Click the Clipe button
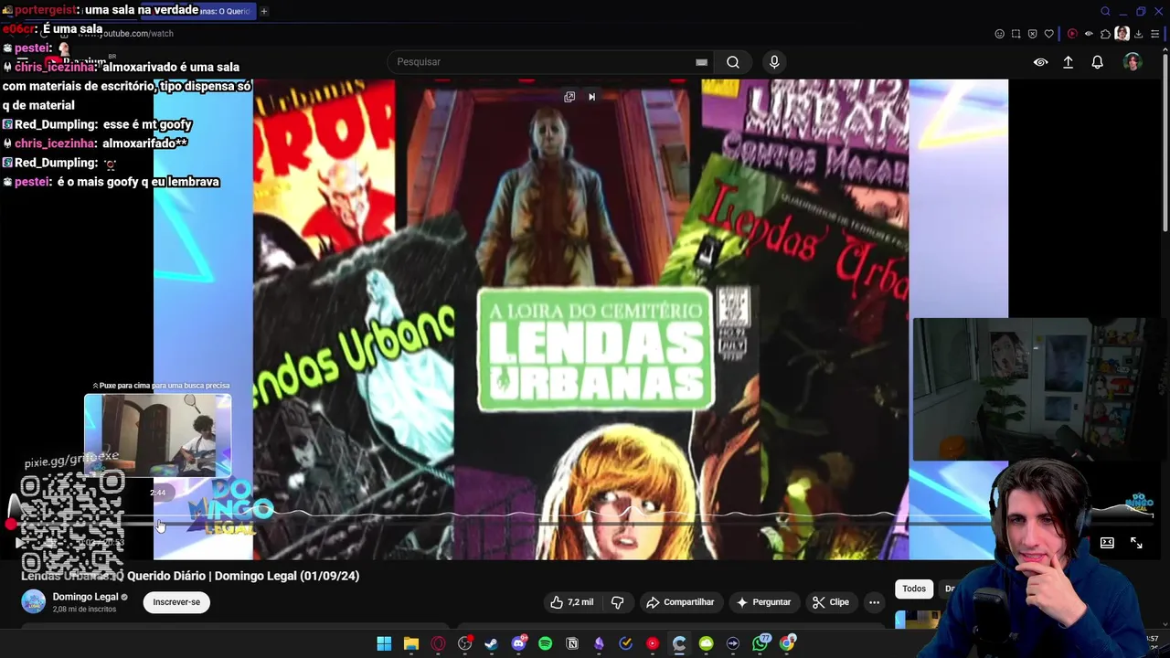The height and width of the screenshot is (658, 1170). (832, 602)
